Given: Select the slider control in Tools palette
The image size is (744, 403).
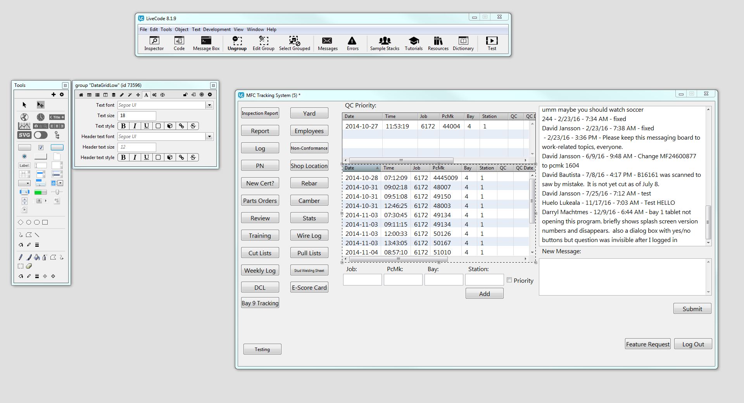Looking at the screenshot, I should click(x=57, y=192).
